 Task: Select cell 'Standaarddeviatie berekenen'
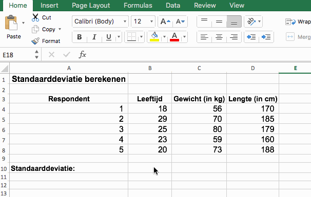(x=69, y=79)
